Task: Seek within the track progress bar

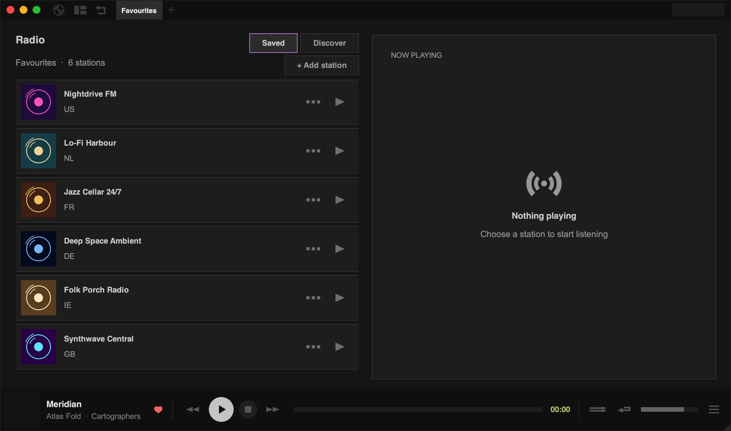Action: [x=418, y=409]
